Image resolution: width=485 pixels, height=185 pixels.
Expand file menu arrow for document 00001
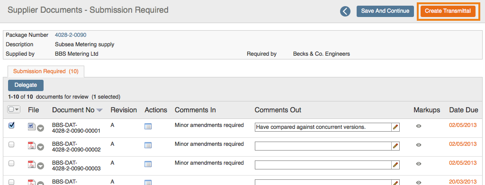(x=41, y=128)
